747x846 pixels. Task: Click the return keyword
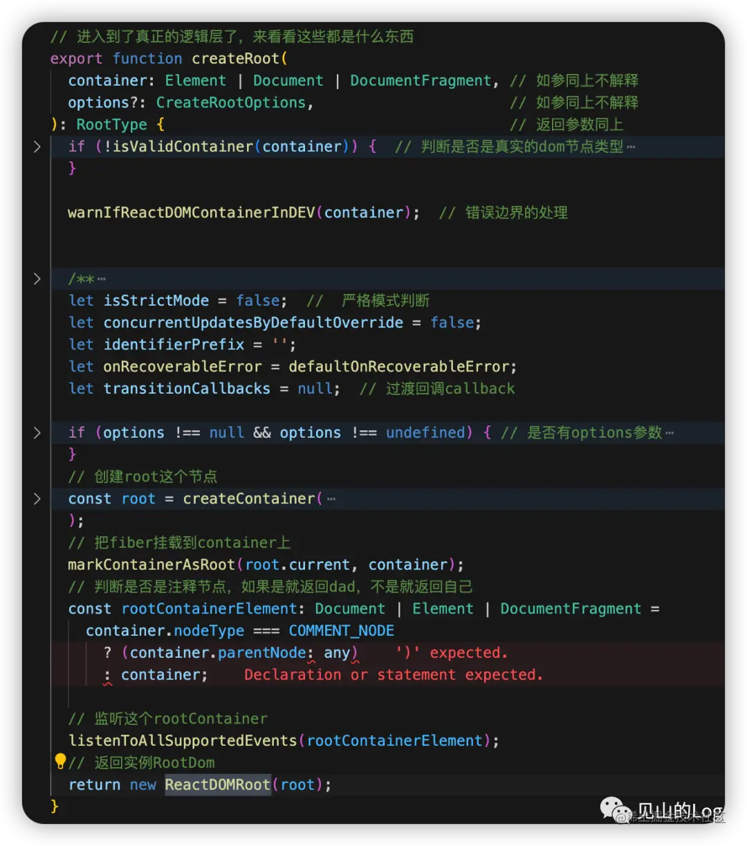click(x=94, y=784)
